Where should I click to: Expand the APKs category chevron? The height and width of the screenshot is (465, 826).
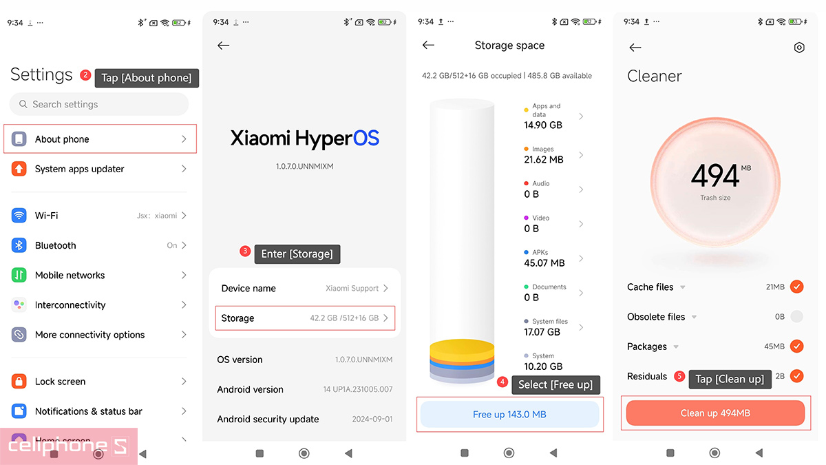(581, 258)
